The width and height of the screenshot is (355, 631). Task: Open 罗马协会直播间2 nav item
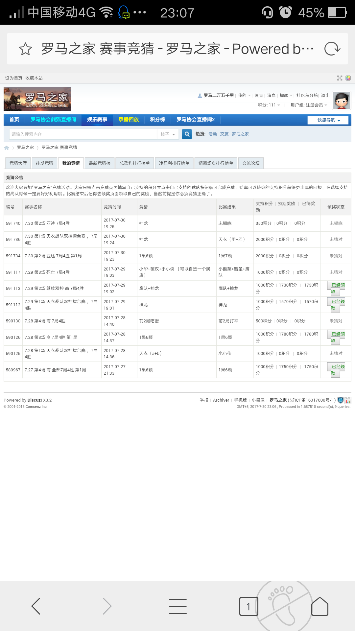[x=196, y=120]
